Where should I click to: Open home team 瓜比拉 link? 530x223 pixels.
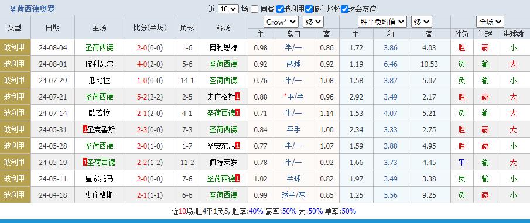(x=99, y=80)
